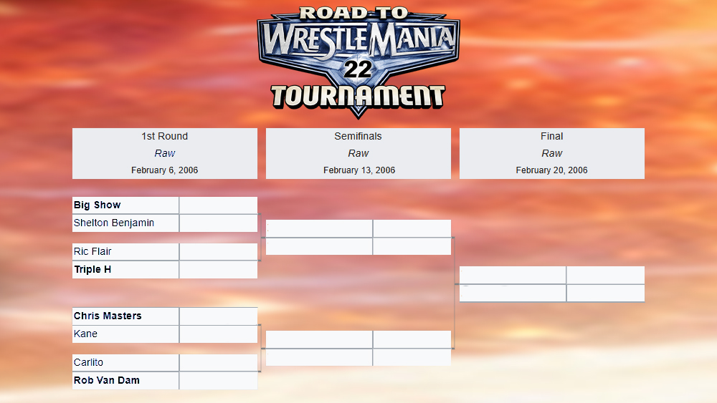Click the Road to WrestleMania 22 logo
The height and width of the screenshot is (403, 717).
[358, 61]
